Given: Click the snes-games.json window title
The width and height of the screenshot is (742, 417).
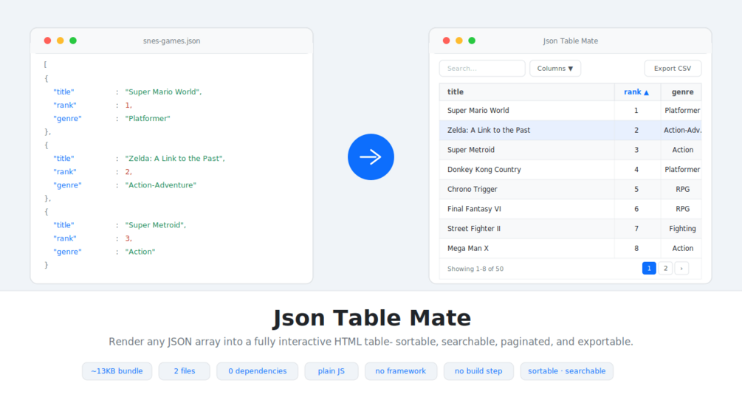Looking at the screenshot, I should pyautogui.click(x=171, y=41).
